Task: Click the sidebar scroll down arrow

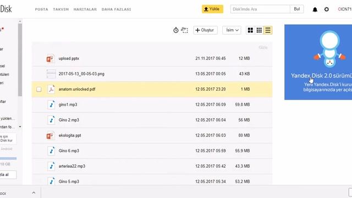Action: coord(20,127)
